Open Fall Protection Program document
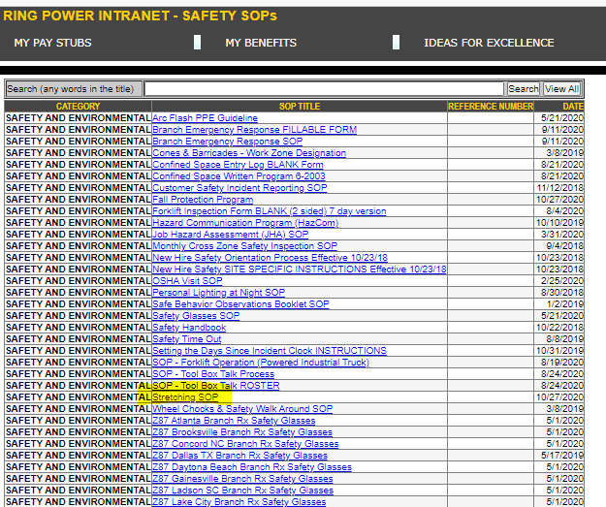This screenshot has width=606, height=507. 203,200
